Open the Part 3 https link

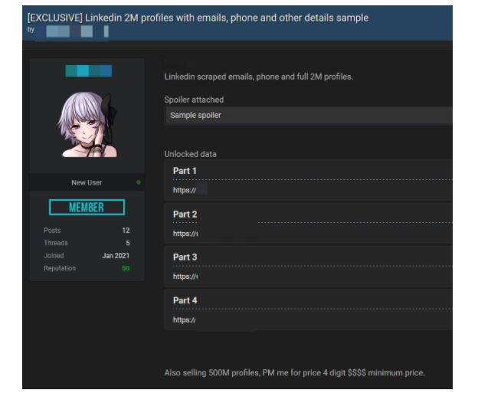185,277
